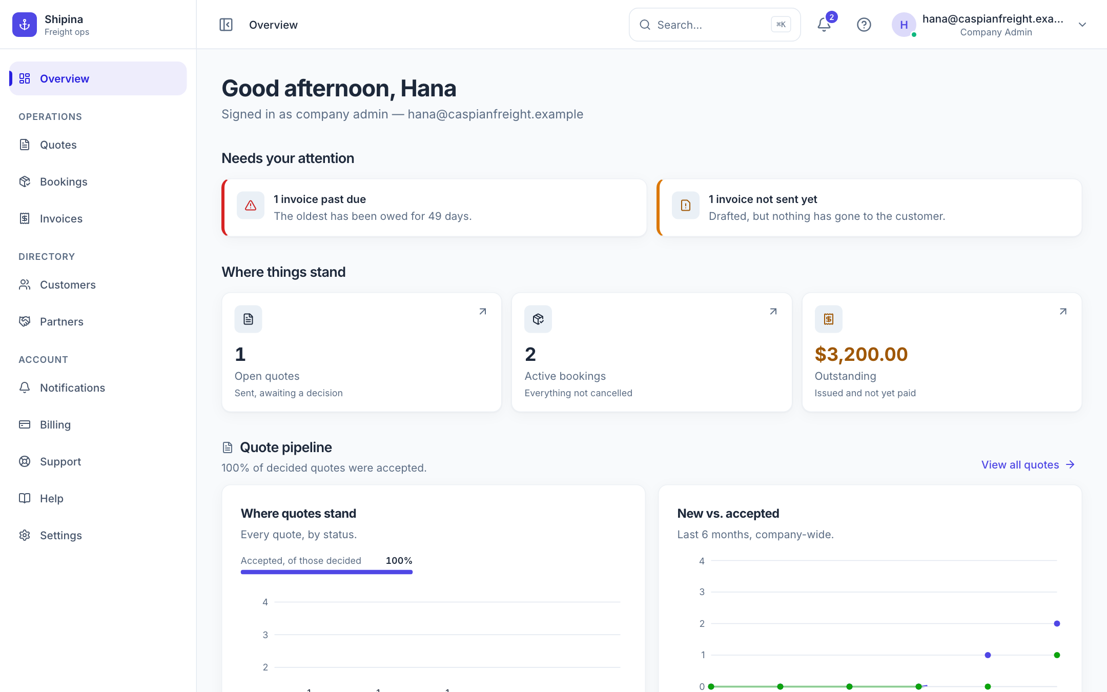Open the help question mark icon
Viewport: 1107px width, 692px height.
864,25
